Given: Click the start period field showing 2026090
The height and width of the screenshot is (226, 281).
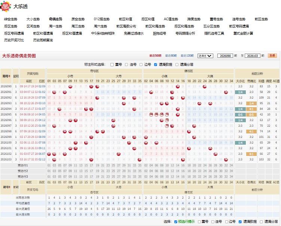Looking at the screenshot, I should (x=225, y=56).
